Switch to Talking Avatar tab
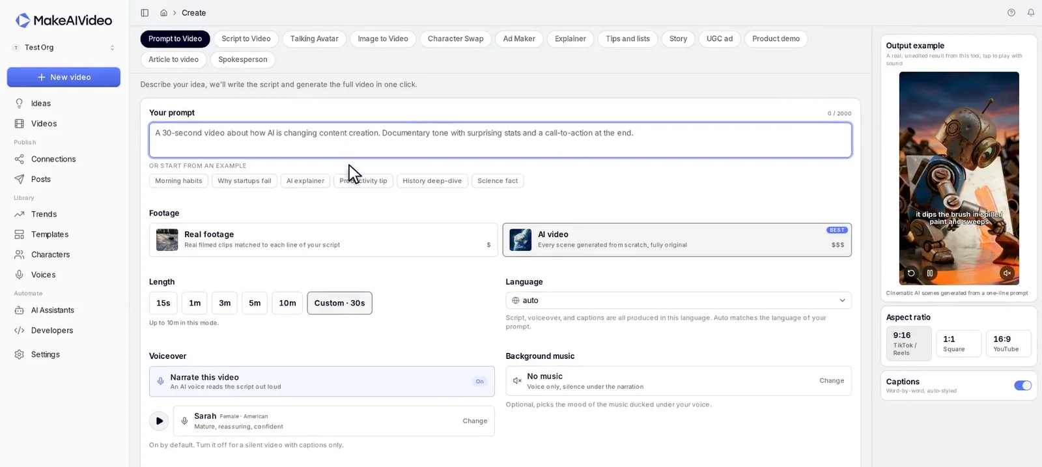The height and width of the screenshot is (467, 1042). pos(314,39)
